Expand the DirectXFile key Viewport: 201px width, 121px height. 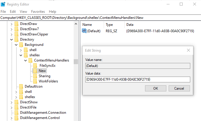pos(12,108)
